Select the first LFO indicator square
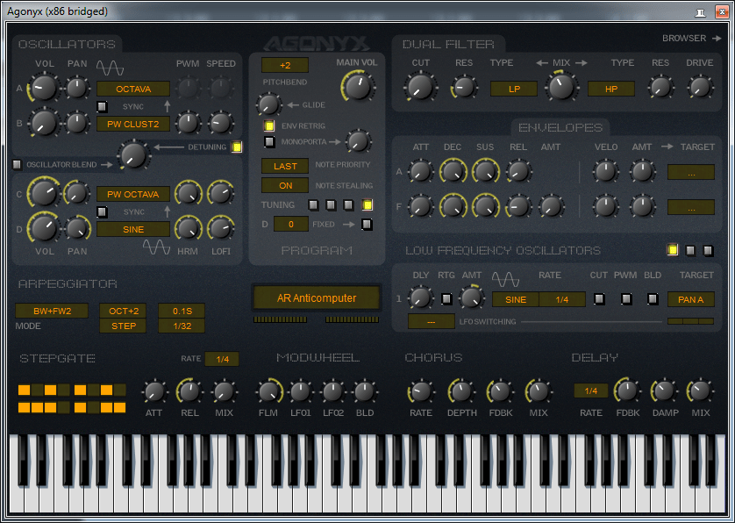This screenshot has height=523, width=735. point(673,251)
